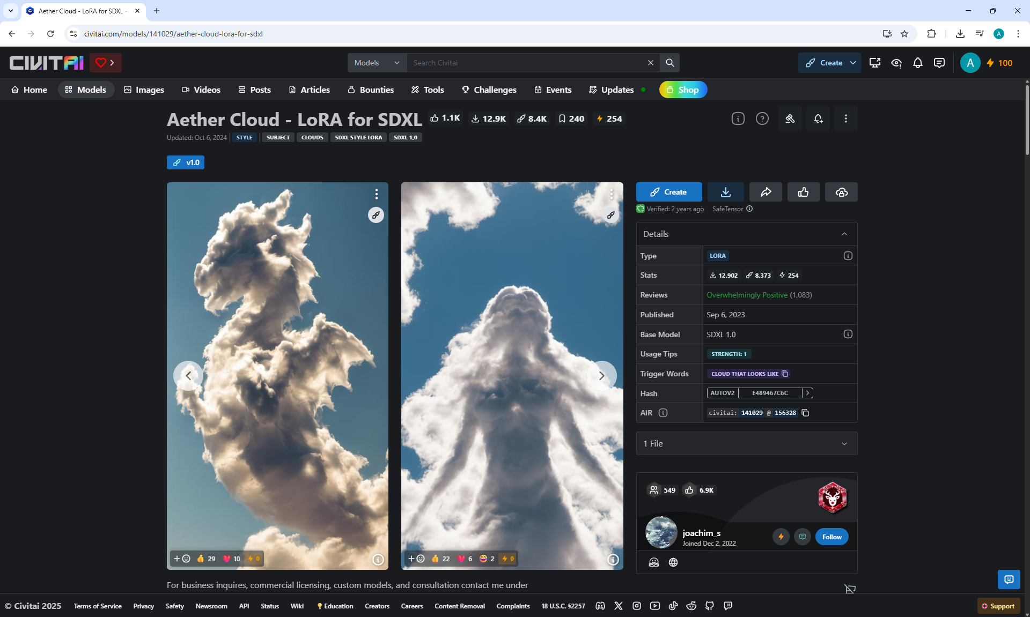Viewport: 1030px width, 617px height.
Task: Go to the Images tab
Action: click(144, 90)
